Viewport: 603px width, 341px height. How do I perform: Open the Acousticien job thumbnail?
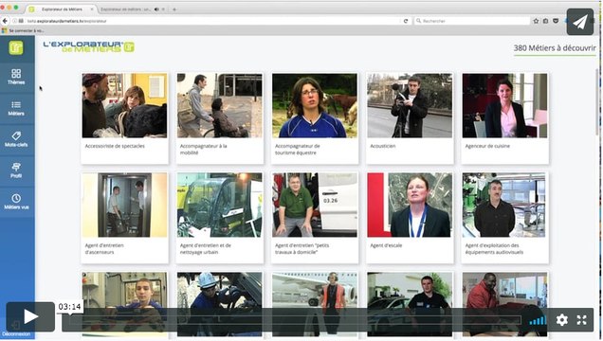pyautogui.click(x=410, y=105)
